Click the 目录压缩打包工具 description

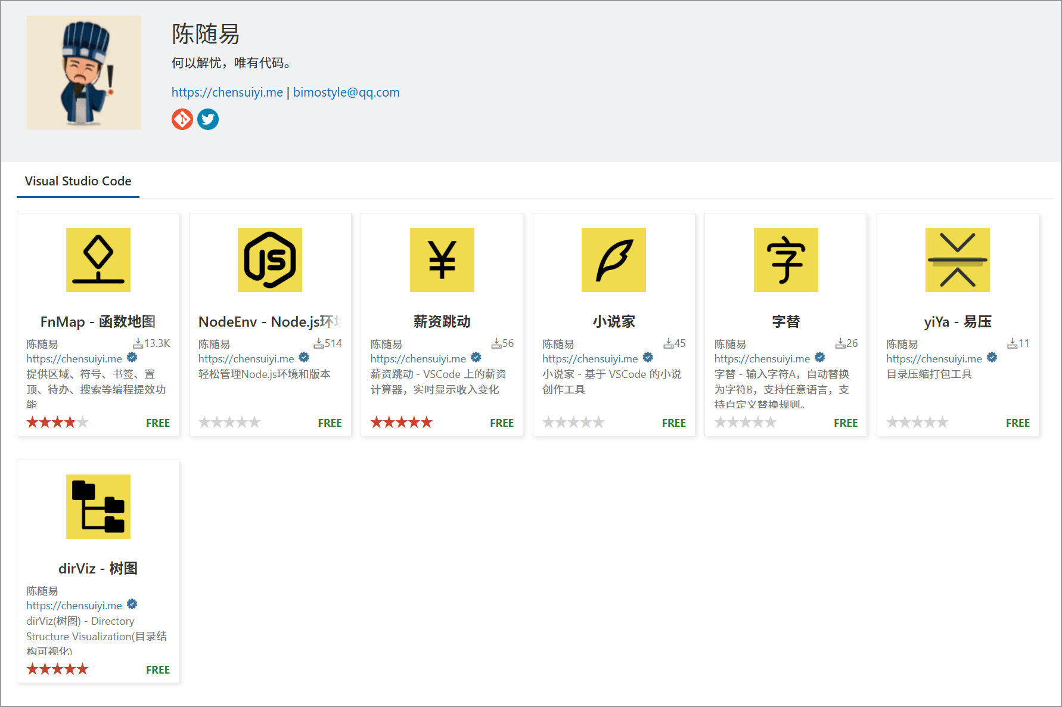click(929, 374)
